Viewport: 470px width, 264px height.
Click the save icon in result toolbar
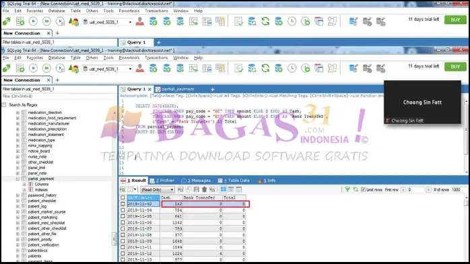[197, 189]
